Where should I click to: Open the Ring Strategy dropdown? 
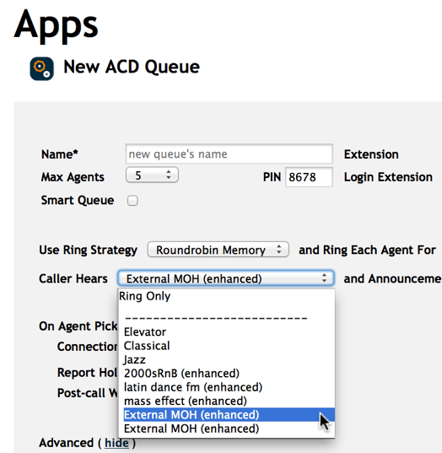[218, 250]
